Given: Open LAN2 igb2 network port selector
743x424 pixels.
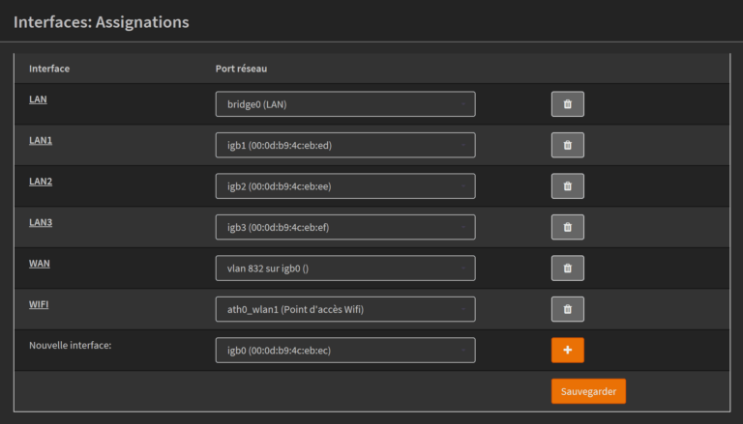Looking at the screenshot, I should point(344,186).
